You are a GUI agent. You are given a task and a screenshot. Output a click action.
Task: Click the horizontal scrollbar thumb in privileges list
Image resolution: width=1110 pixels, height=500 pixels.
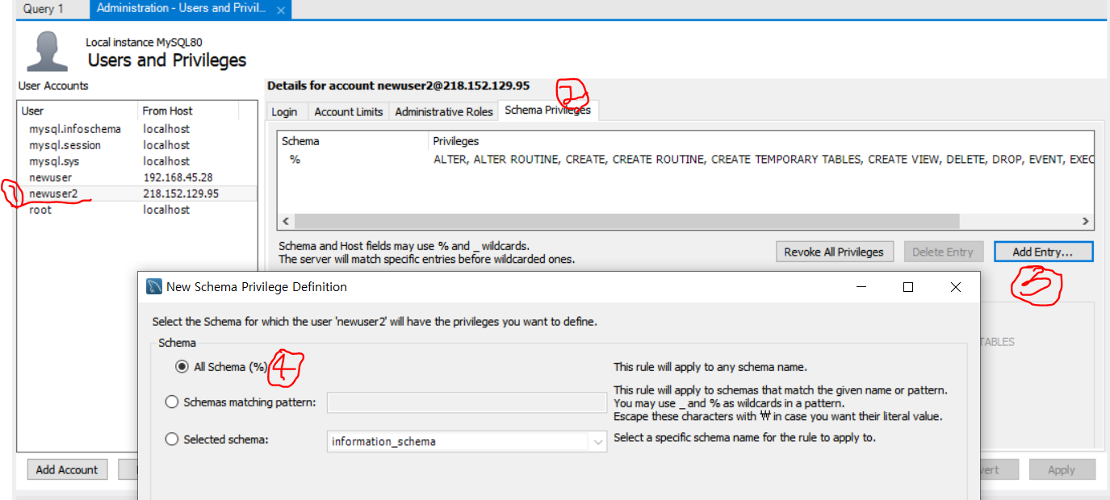(626, 221)
